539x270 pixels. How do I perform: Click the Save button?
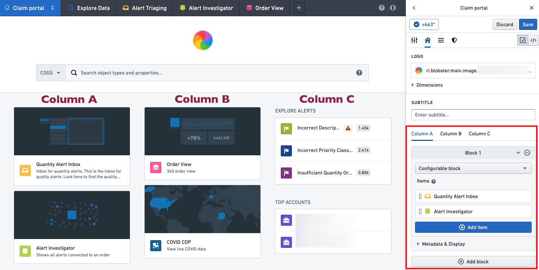[528, 24]
